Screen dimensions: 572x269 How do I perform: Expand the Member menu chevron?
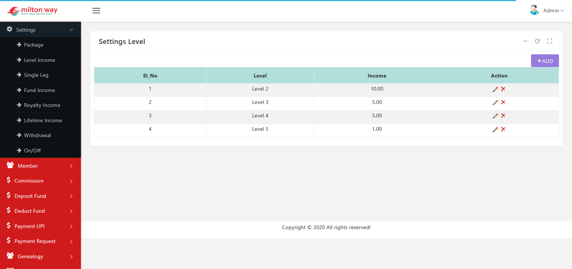(71, 166)
